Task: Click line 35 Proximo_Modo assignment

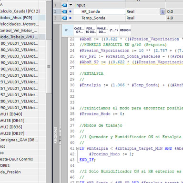Action: [102, 114]
